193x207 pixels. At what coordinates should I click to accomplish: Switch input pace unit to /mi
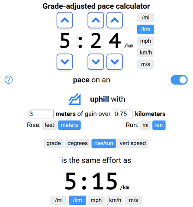[145, 18]
